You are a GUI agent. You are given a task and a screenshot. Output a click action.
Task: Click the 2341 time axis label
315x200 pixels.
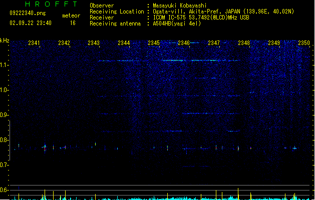pyautogui.click(x=34, y=43)
